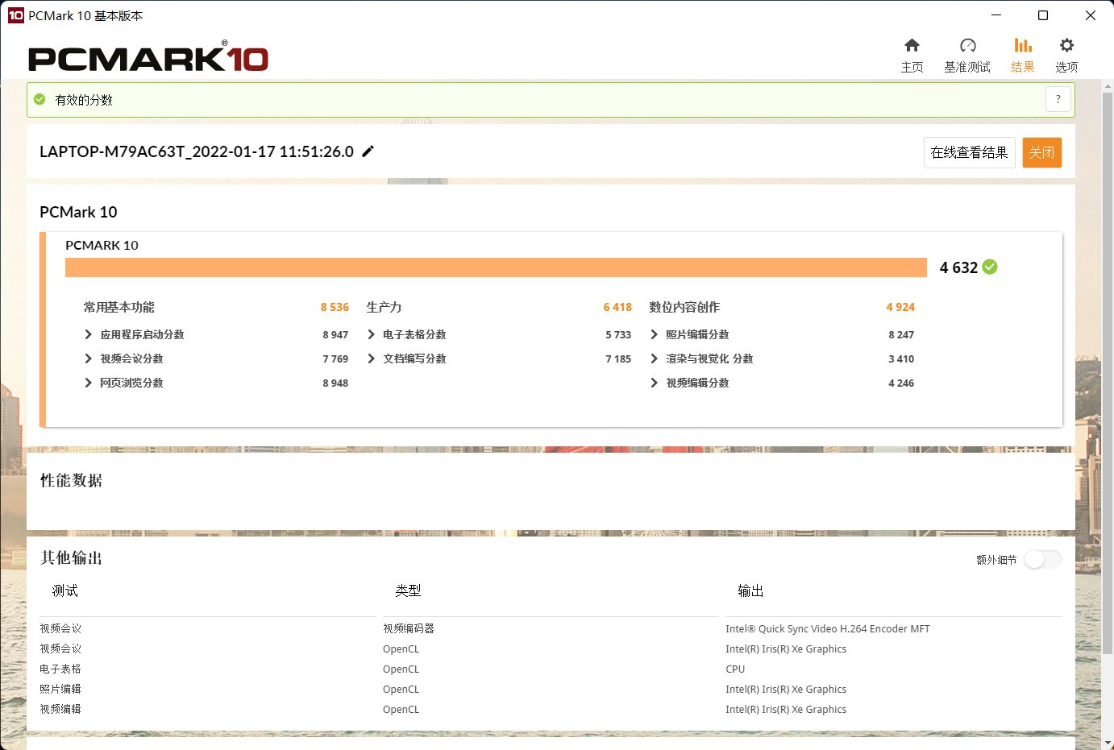
Task: Select the 结果 results chart icon
Action: pyautogui.click(x=1023, y=45)
